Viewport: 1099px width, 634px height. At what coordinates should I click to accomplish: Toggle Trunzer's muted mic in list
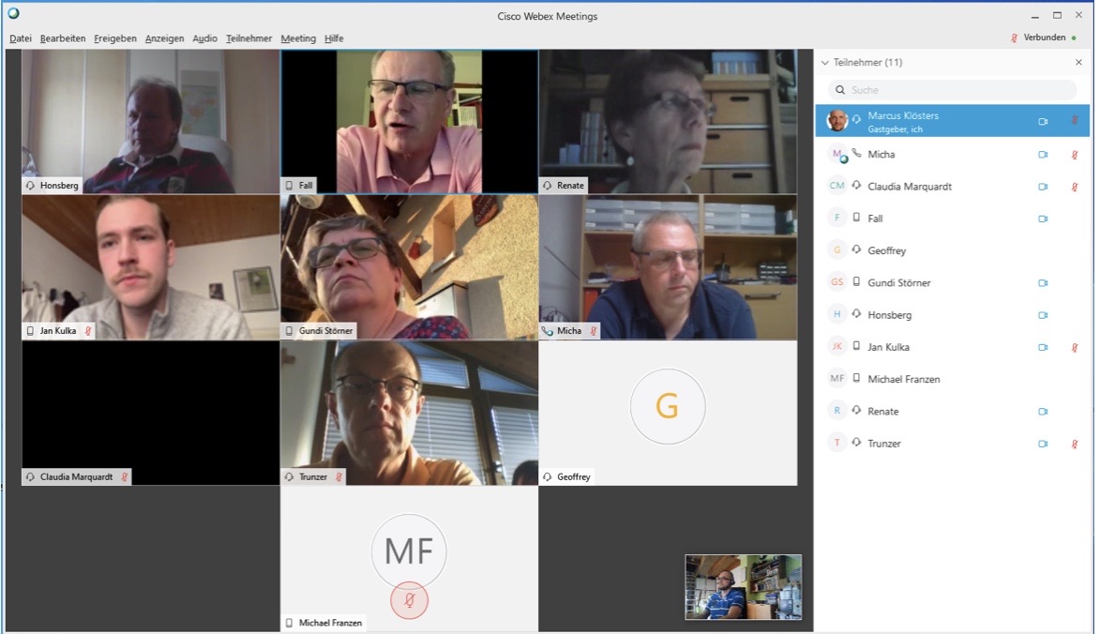coord(1075,444)
